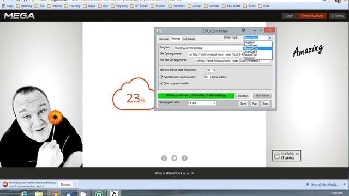Toggle Autostart with windows checkbox
This screenshot has width=349, height=196.
(x=161, y=77)
